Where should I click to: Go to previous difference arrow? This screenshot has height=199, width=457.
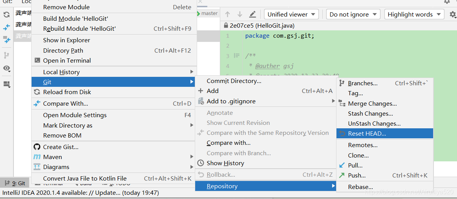tap(228, 14)
